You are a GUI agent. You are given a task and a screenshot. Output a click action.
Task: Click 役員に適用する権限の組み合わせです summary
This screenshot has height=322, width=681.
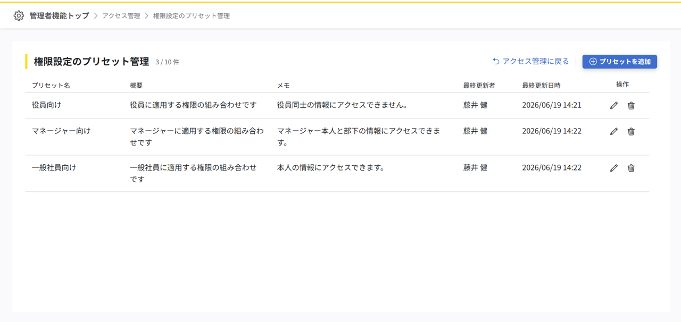(193, 105)
